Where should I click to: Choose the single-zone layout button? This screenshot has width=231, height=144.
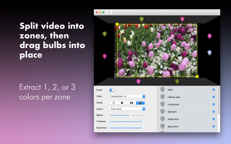click(x=114, y=103)
